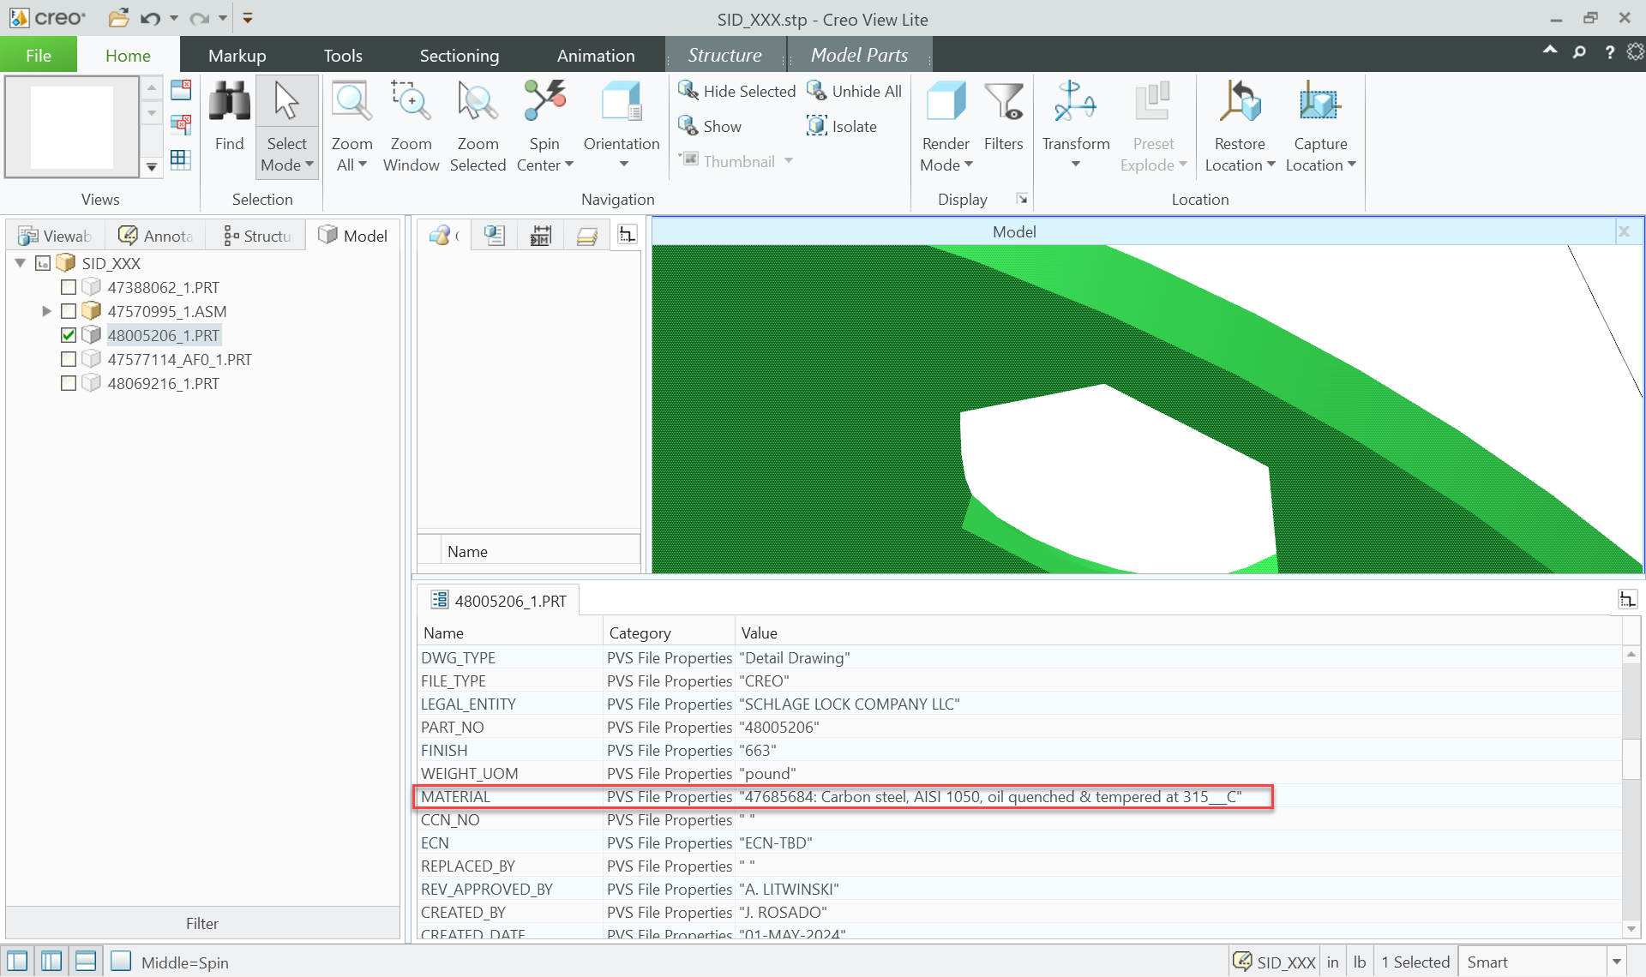Check the 47388062_1.PRT checkbox
The height and width of the screenshot is (977, 1646).
(69, 287)
